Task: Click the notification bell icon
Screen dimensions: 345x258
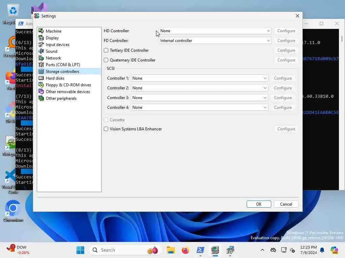Action: [x=322, y=250]
